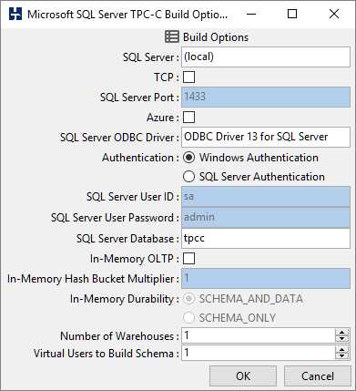Confirm the build options with OK
356x391 pixels.
tap(243, 376)
